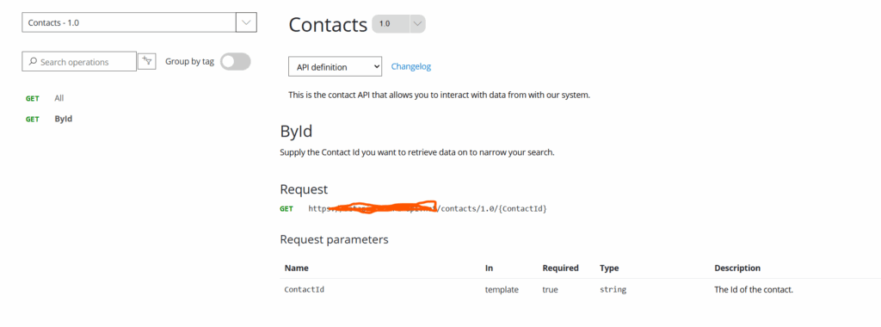Select the All operation
The height and width of the screenshot is (327, 881).
pos(59,98)
